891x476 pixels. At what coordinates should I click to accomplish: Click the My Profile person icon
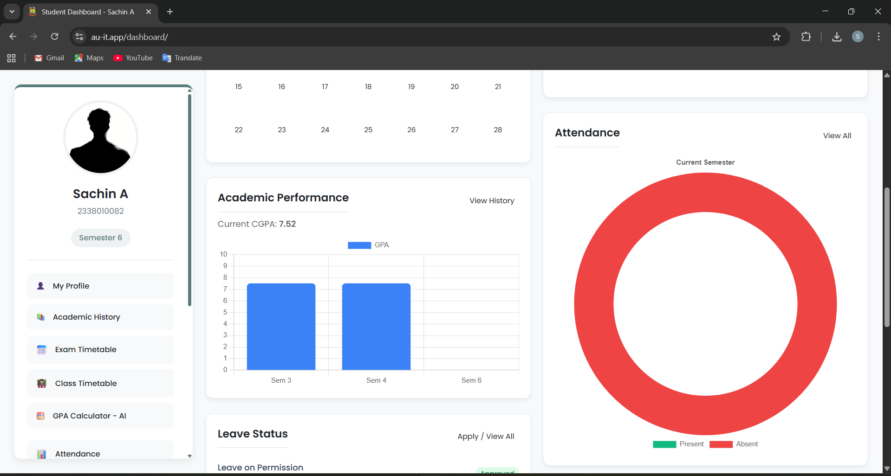pyautogui.click(x=41, y=286)
